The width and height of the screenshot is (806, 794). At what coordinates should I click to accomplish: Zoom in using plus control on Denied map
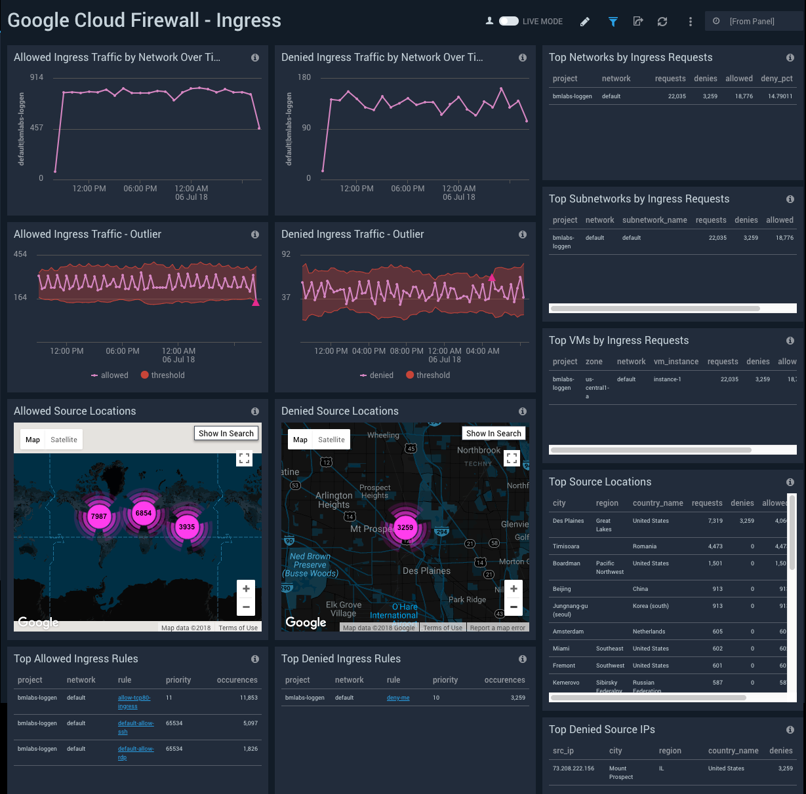pos(514,588)
